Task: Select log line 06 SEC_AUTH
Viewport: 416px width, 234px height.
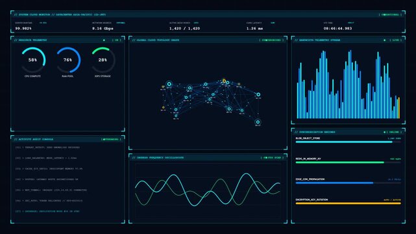Action: [49, 201]
